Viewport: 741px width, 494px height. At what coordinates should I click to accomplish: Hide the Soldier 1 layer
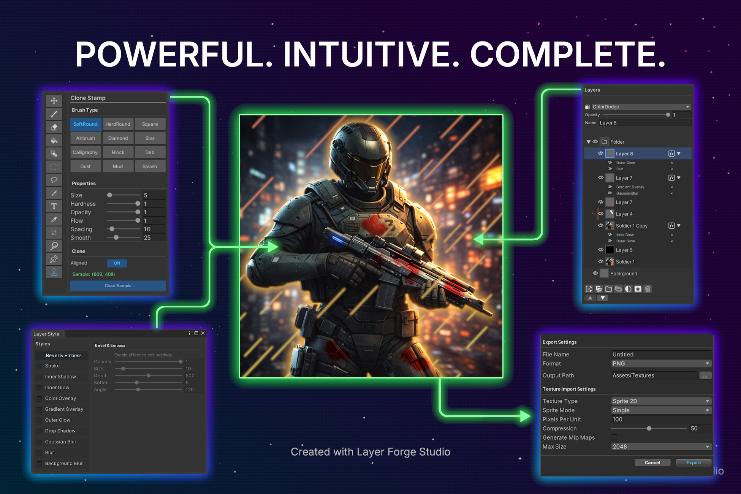pyautogui.click(x=600, y=261)
